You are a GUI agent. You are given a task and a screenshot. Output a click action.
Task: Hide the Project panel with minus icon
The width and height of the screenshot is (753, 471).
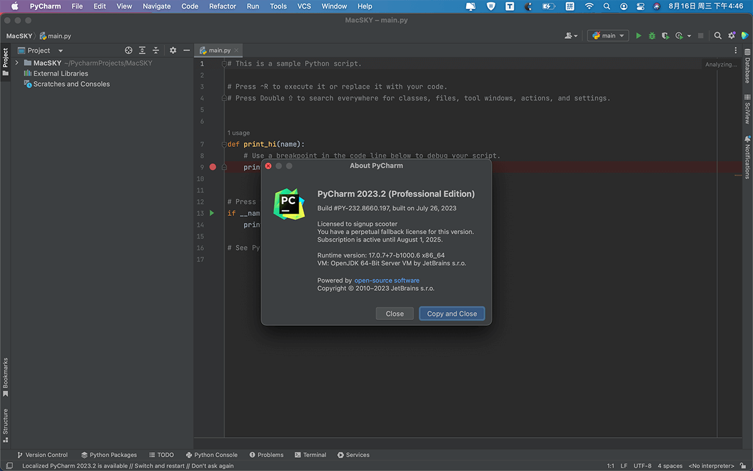pyautogui.click(x=186, y=50)
